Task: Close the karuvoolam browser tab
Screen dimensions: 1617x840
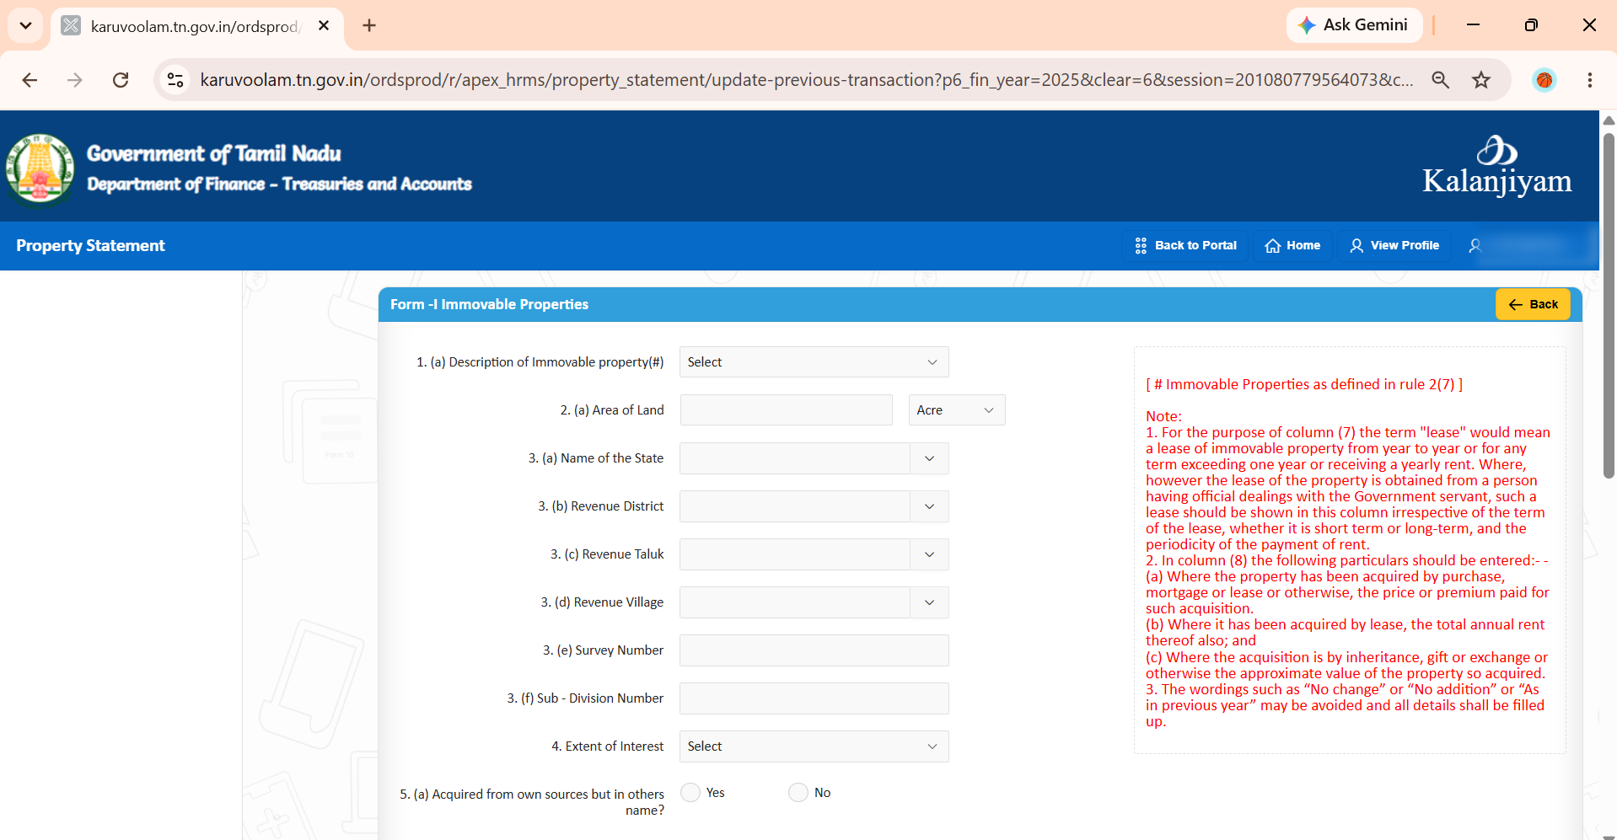Action: [324, 26]
